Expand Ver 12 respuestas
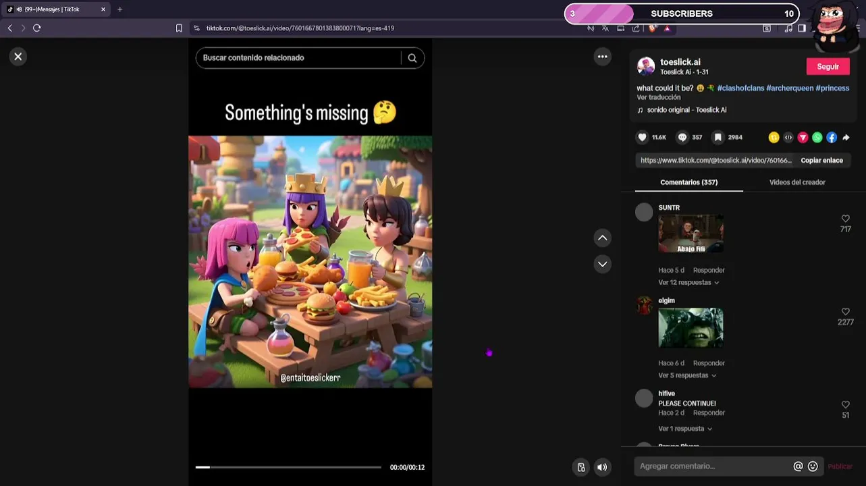Viewport: 866px width, 486px height. pos(688,282)
